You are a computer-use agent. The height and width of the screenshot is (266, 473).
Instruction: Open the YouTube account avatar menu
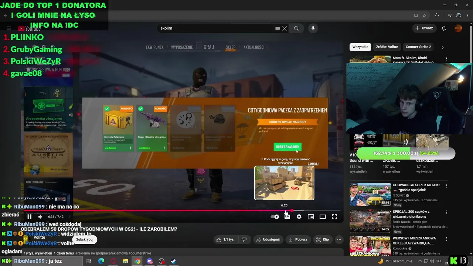458,28
